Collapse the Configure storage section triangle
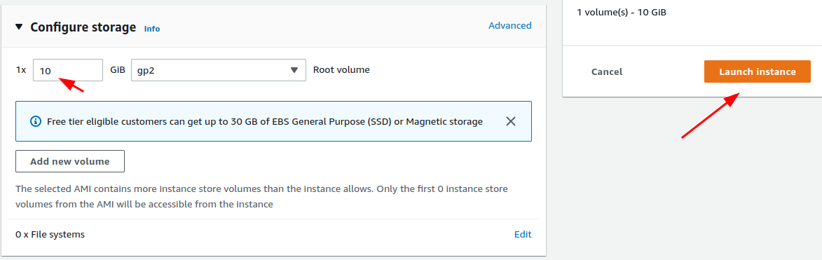Screen dimensions: 822x260 (x=20, y=27)
